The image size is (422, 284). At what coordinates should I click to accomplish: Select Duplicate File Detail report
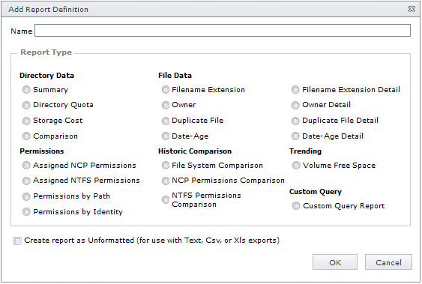[x=295, y=121]
